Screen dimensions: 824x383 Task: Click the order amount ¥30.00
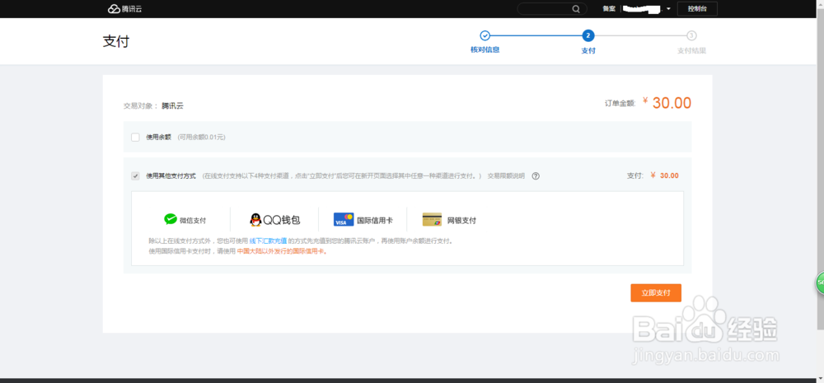(x=667, y=103)
